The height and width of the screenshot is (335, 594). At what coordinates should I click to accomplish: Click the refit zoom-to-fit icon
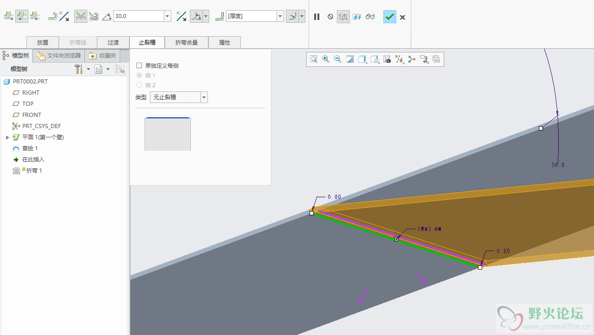(x=314, y=59)
